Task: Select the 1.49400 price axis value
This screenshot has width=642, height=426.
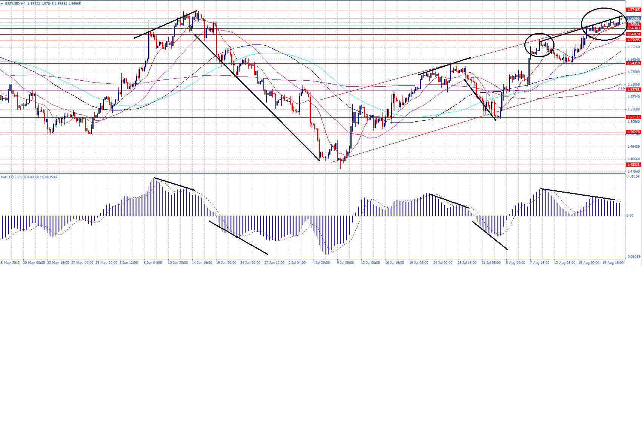Action: pos(633,146)
